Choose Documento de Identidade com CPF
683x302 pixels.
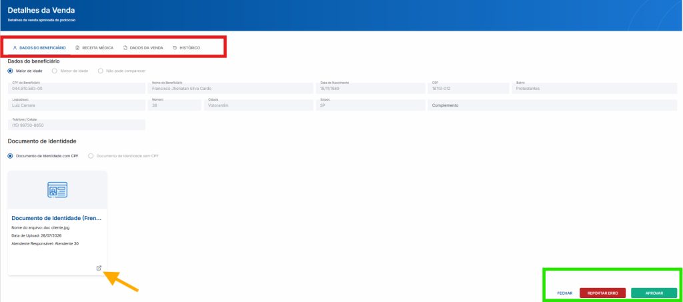coord(11,155)
